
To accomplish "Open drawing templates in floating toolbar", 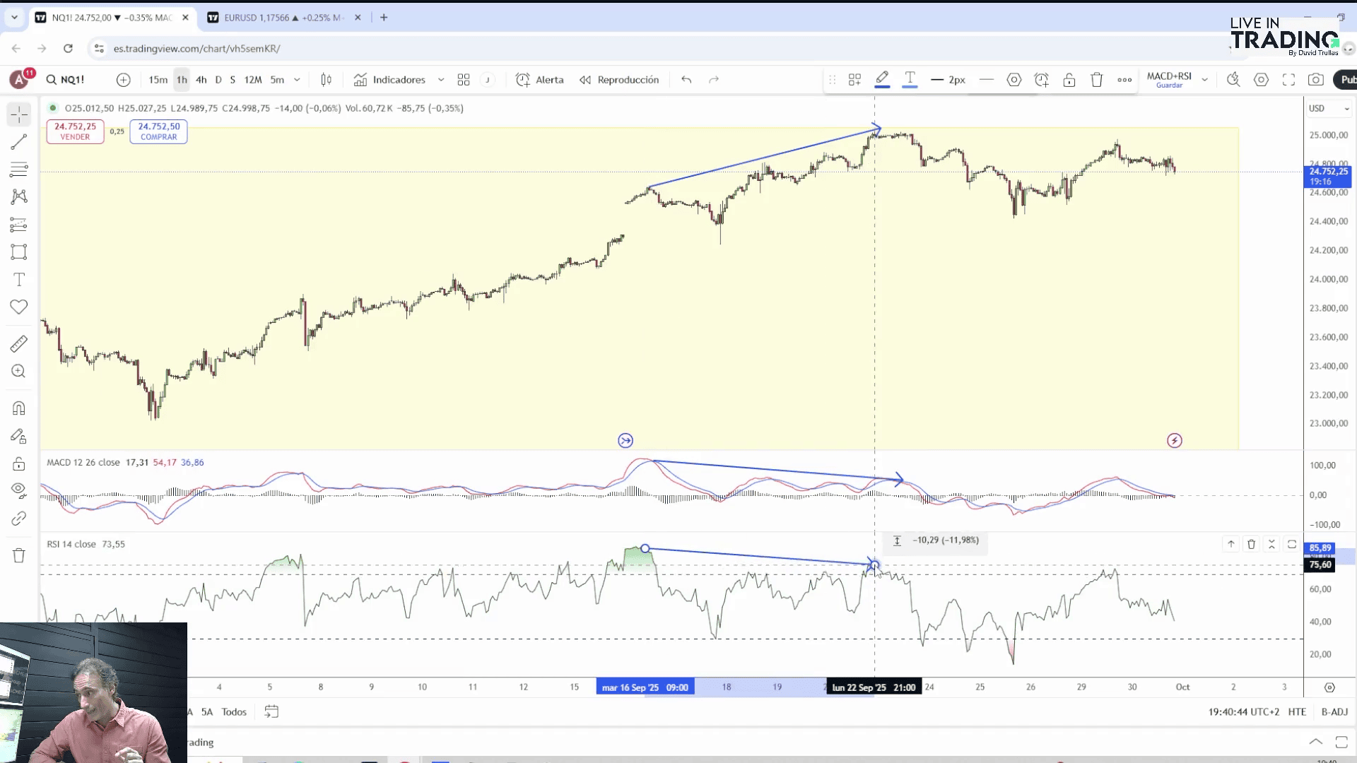I will [x=854, y=80].
